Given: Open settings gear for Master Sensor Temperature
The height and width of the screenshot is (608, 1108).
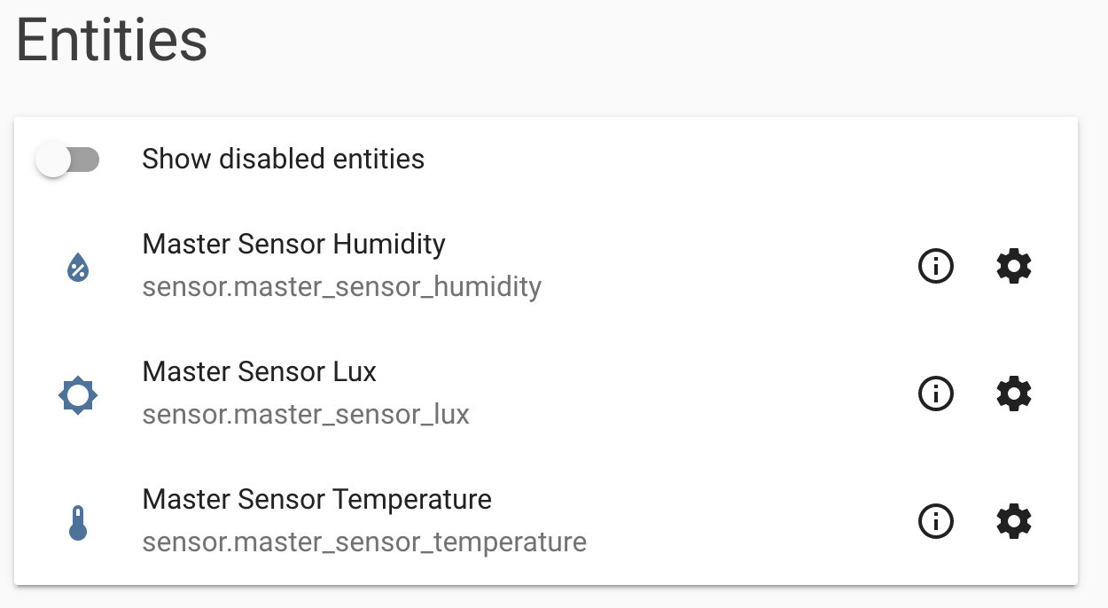Looking at the screenshot, I should pos(1013,522).
